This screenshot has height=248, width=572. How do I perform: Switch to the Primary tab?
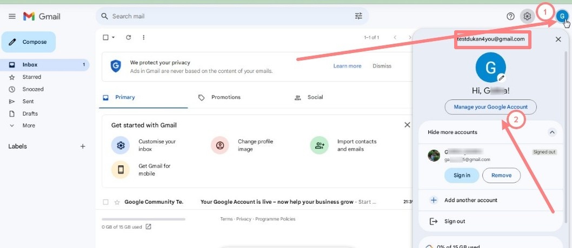[143, 97]
